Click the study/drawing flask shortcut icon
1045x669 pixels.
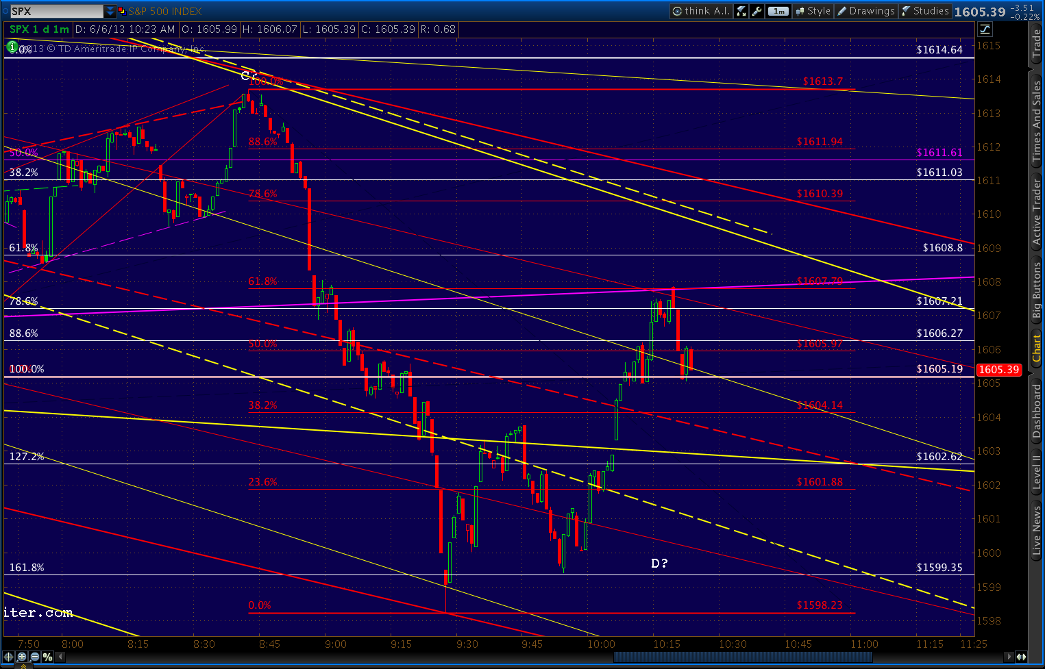(741, 11)
